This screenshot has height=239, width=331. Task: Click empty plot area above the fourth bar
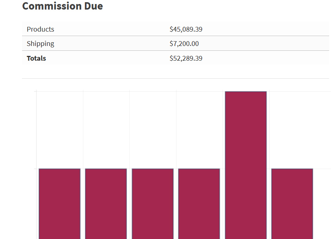(x=199, y=129)
